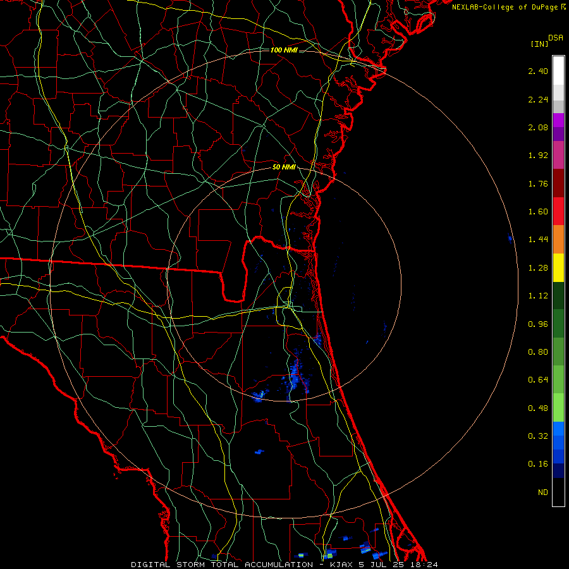Click the 1.76 legend value

point(538,183)
